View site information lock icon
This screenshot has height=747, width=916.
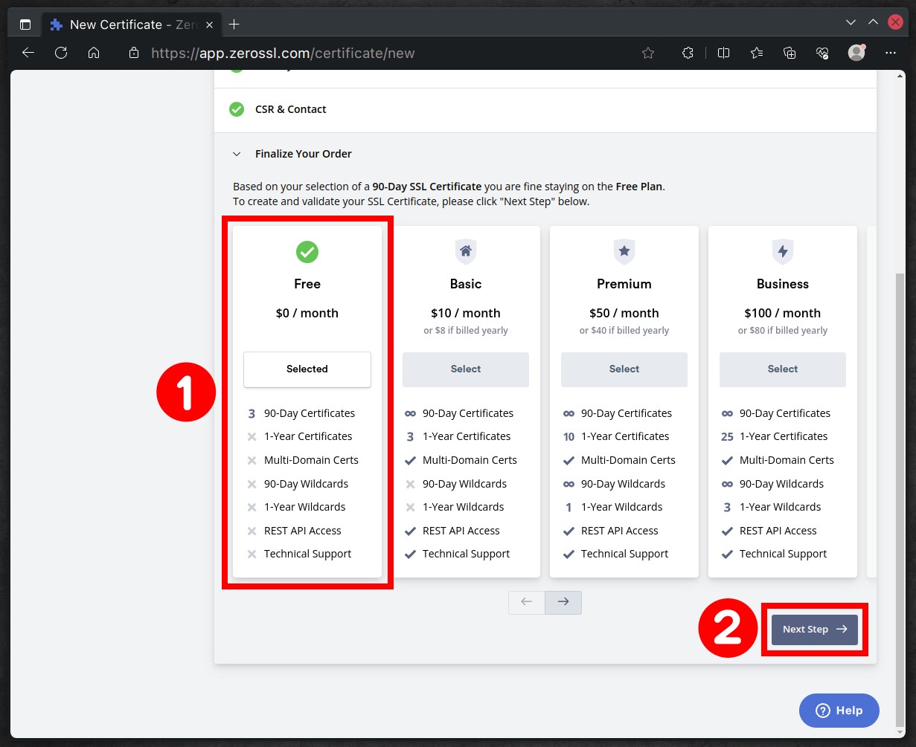point(134,53)
